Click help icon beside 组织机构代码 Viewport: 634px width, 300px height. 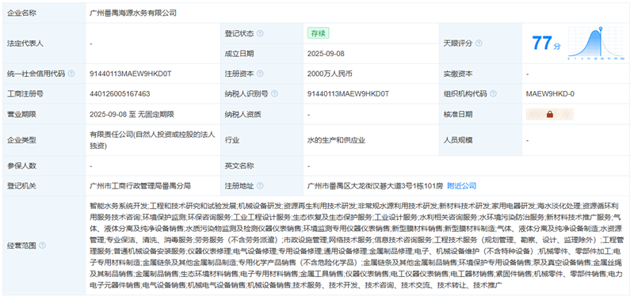pos(493,94)
